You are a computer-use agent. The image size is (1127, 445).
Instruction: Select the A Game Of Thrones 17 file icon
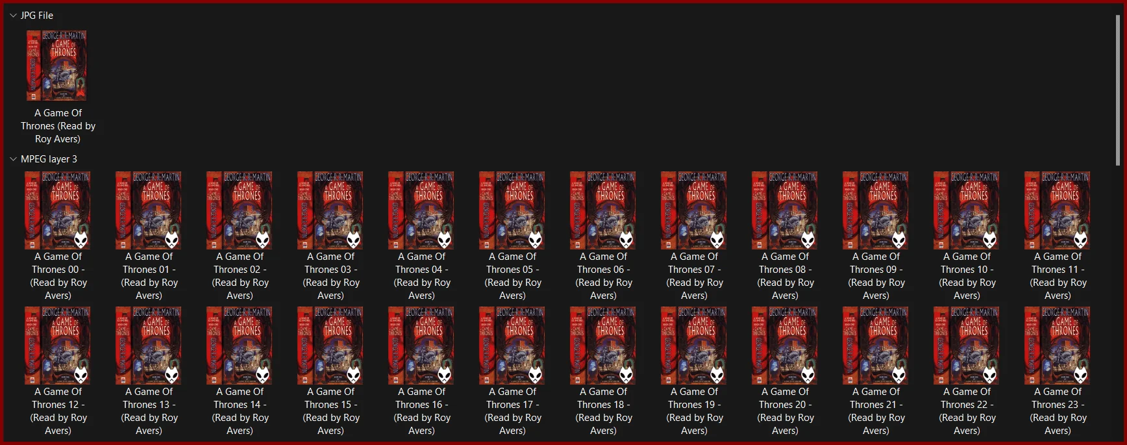tap(512, 346)
